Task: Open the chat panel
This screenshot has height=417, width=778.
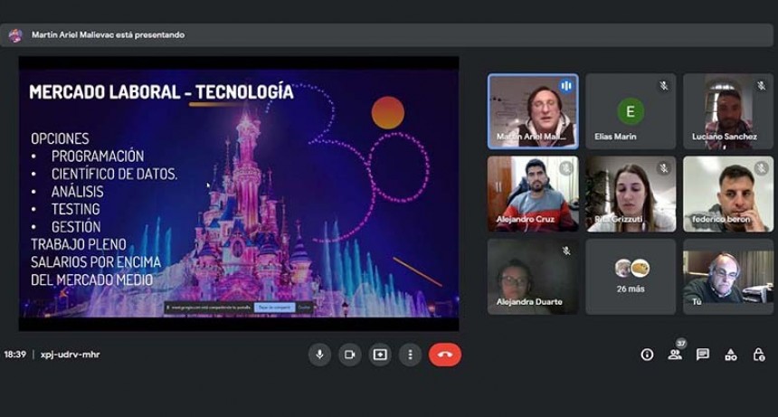Action: point(703,354)
